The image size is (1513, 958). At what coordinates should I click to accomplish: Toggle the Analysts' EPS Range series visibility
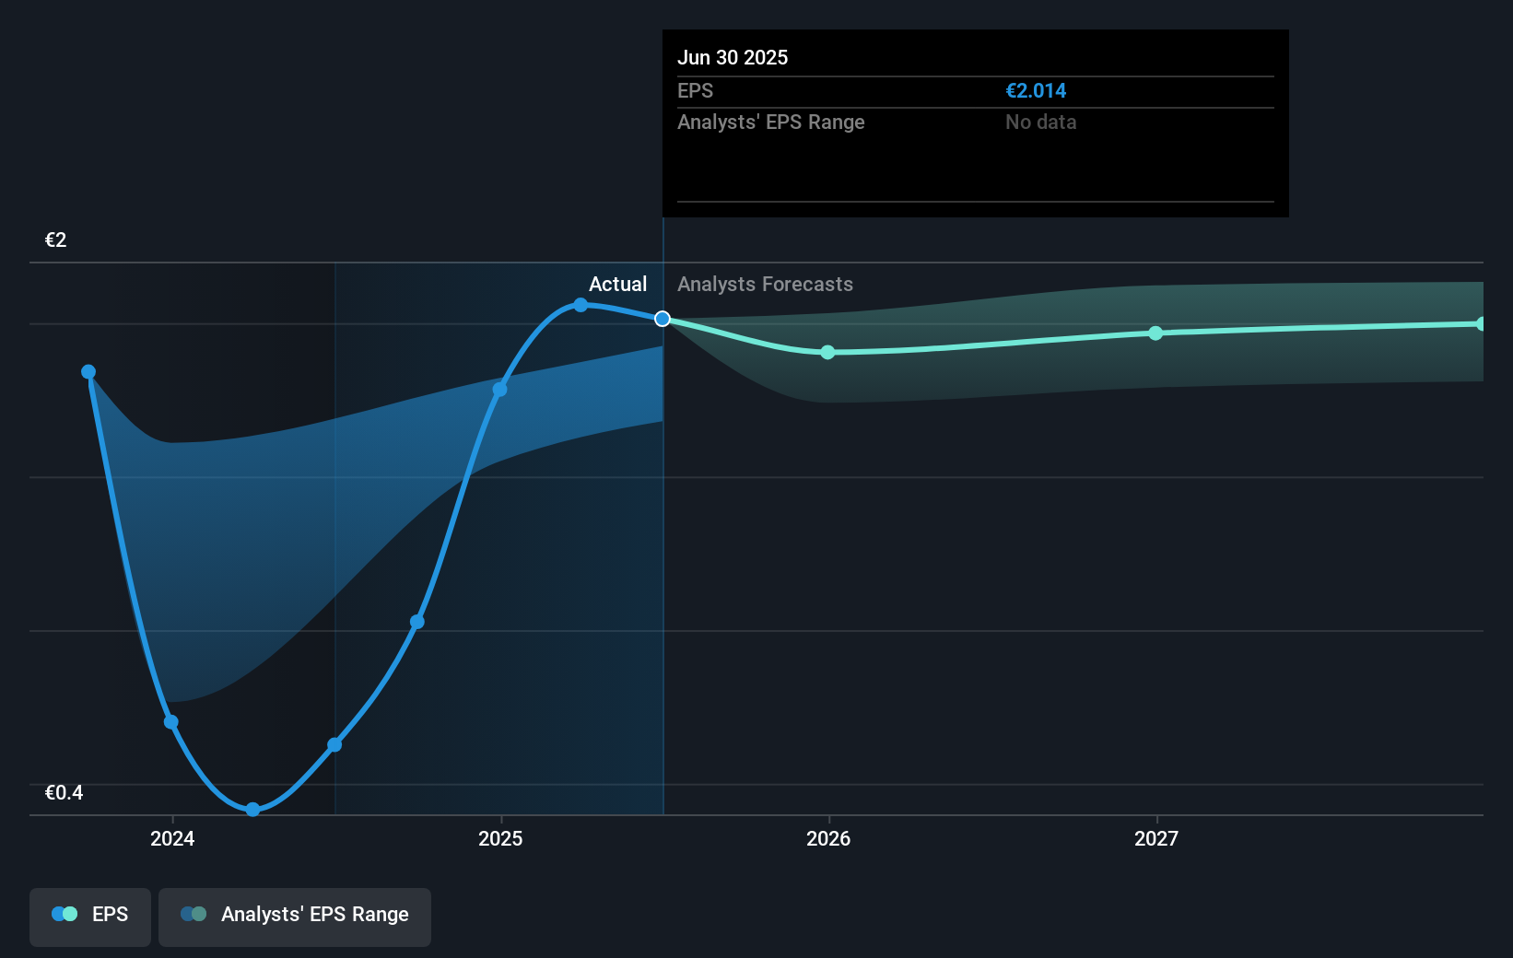coord(295,916)
